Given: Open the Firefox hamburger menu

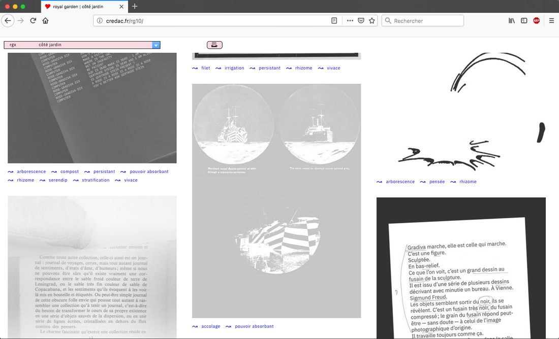Looking at the screenshot, I should (551, 21).
